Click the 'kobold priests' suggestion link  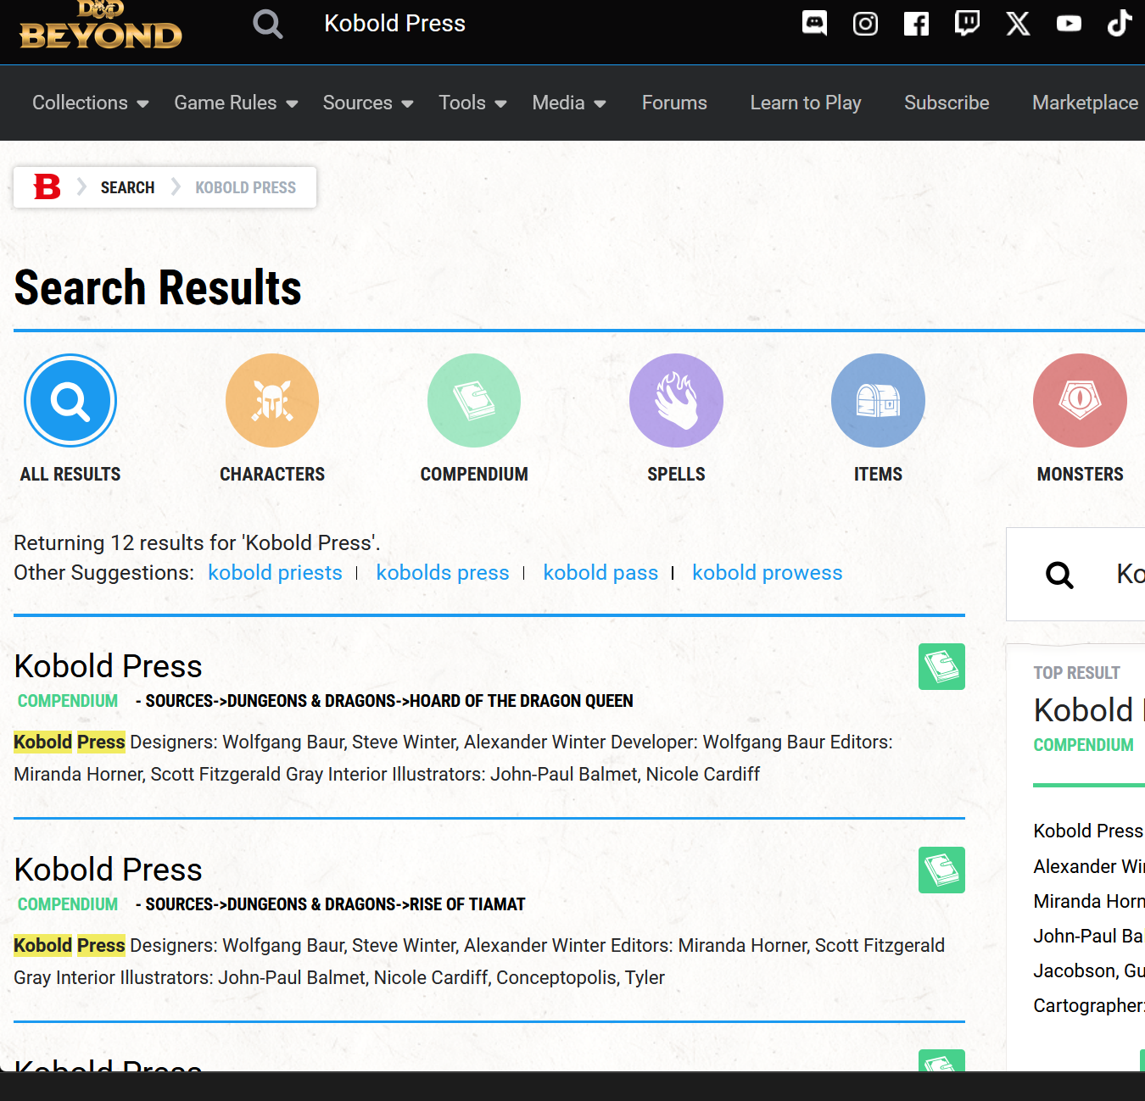(275, 573)
